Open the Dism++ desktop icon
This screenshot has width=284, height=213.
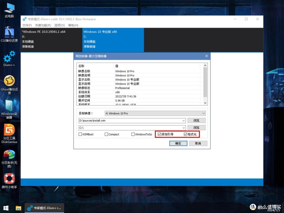[x=9, y=58]
